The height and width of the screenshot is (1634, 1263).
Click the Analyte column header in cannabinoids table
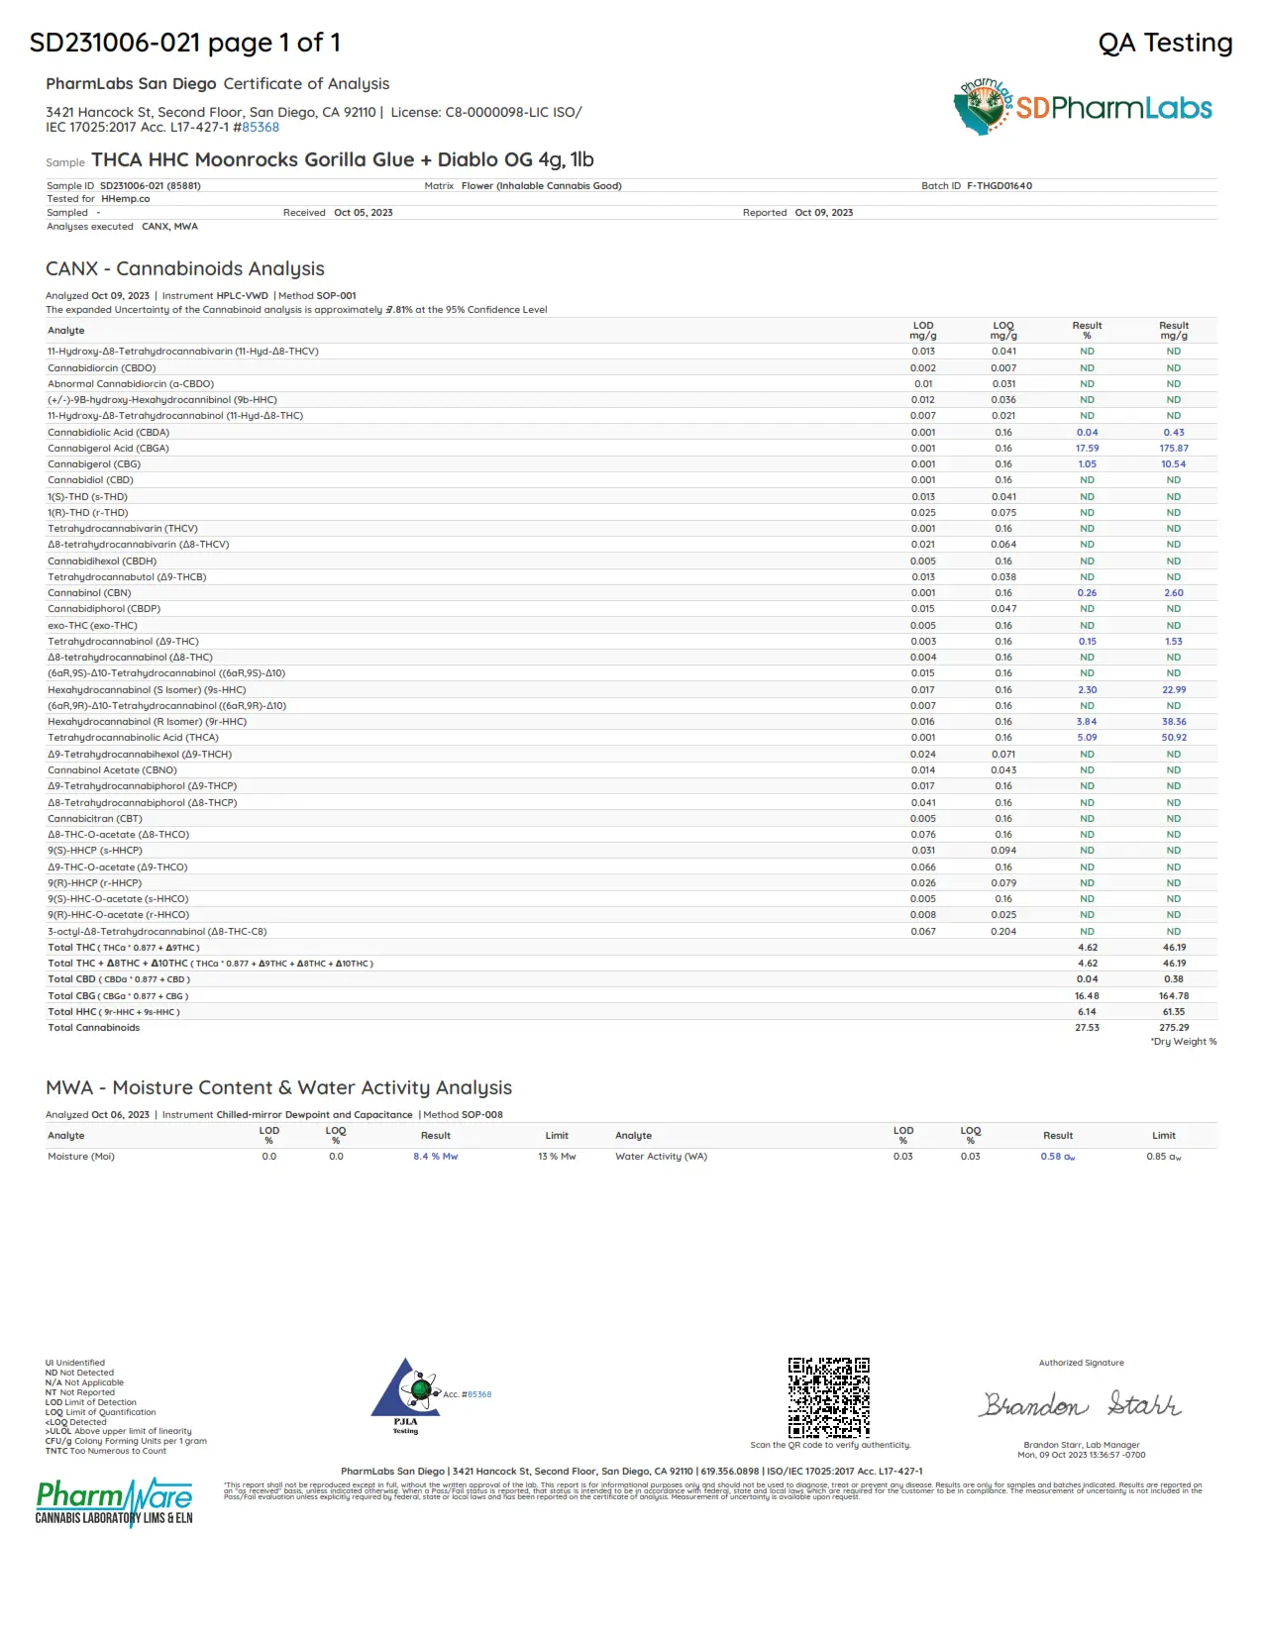[66, 331]
